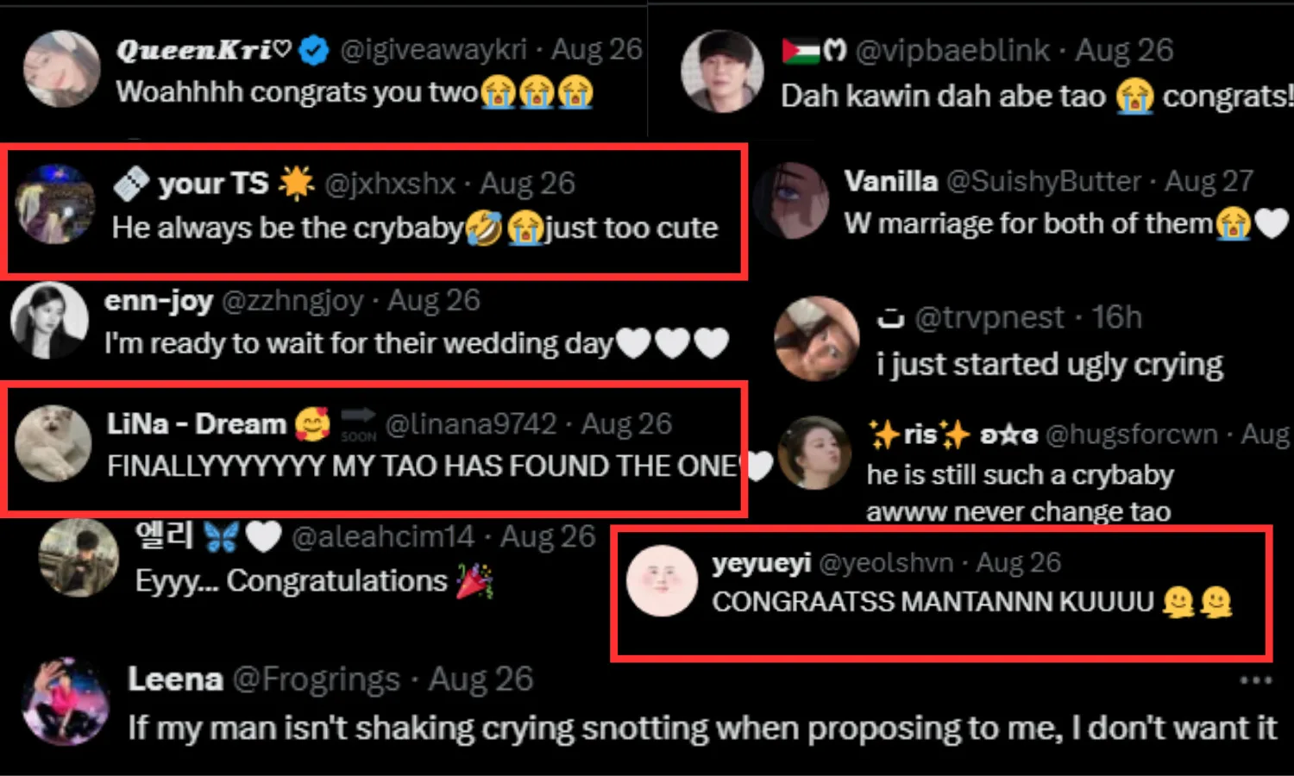Image resolution: width=1294 pixels, height=776 pixels.
Task: Click enn-joy's black-and-white avatar
Action: (50, 321)
